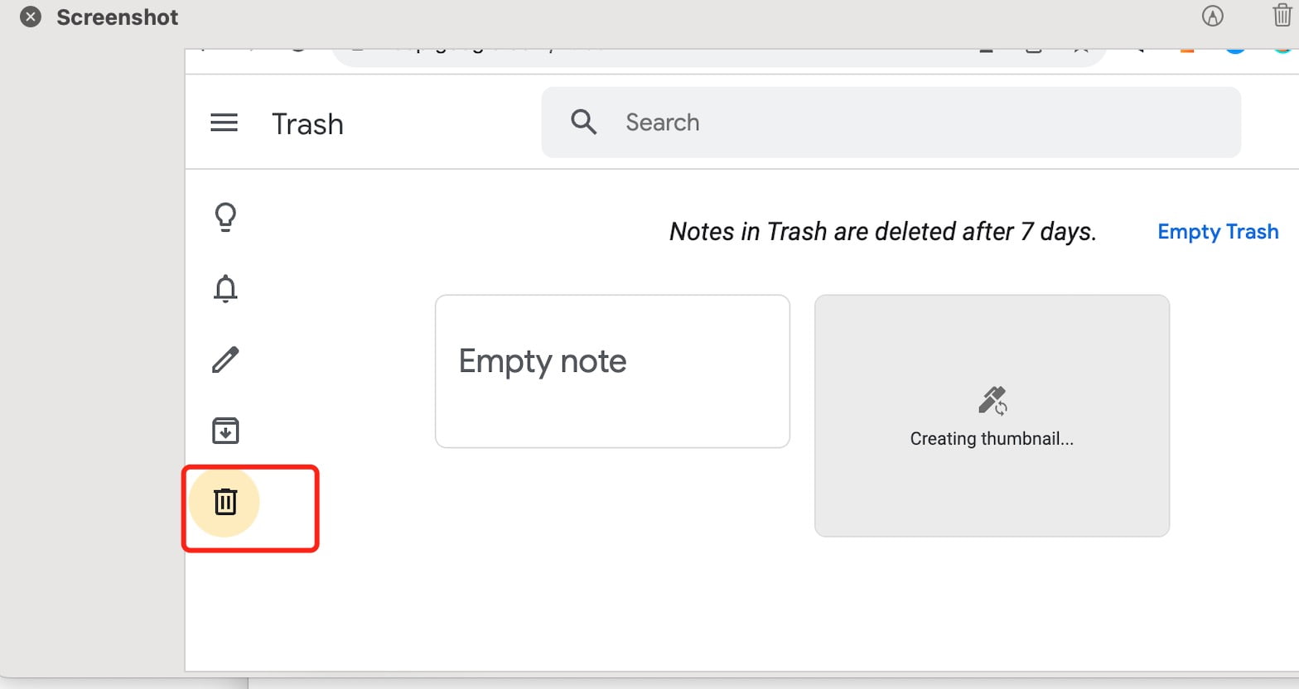Select the Trash icon in sidebar
This screenshot has height=689, width=1299.
pos(225,502)
